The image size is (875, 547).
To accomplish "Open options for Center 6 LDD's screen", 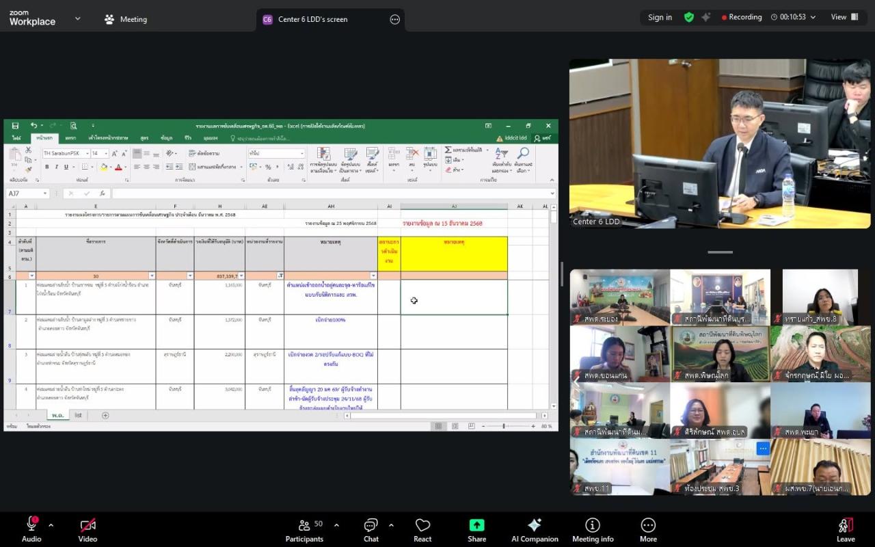I will (394, 19).
